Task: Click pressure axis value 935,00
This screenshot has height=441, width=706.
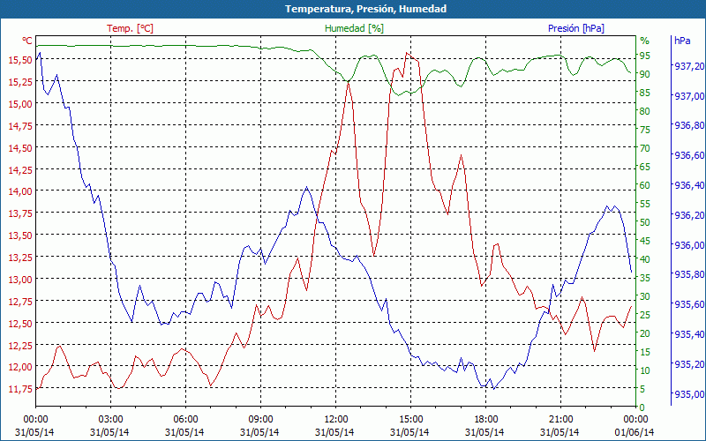Action: click(688, 394)
